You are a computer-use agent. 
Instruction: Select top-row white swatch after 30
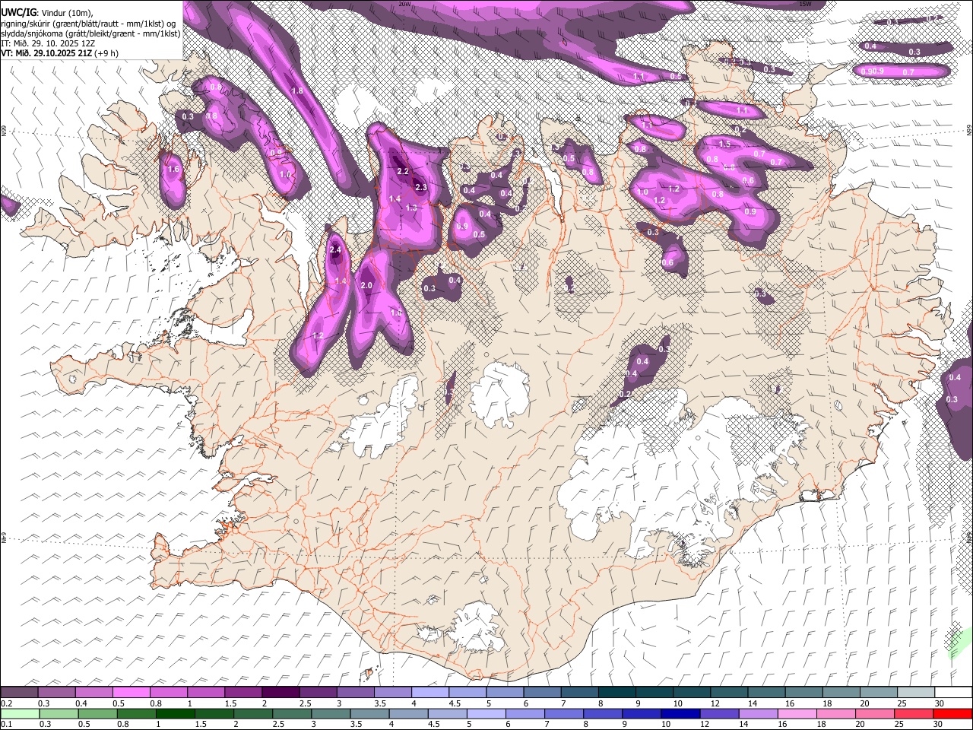[x=953, y=693]
